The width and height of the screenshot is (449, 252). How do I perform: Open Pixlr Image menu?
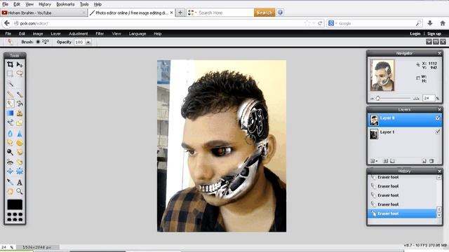[x=38, y=34]
